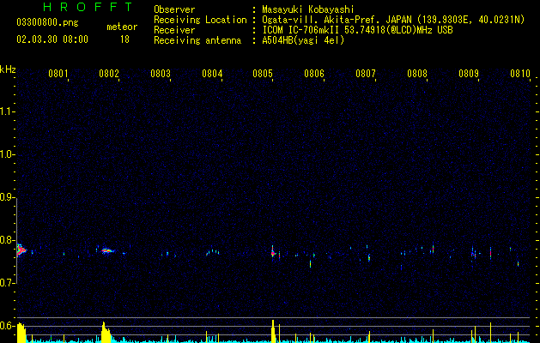This screenshot has height=343, width=540.
Task: Click the 0801 time marker
Action: tap(58, 74)
